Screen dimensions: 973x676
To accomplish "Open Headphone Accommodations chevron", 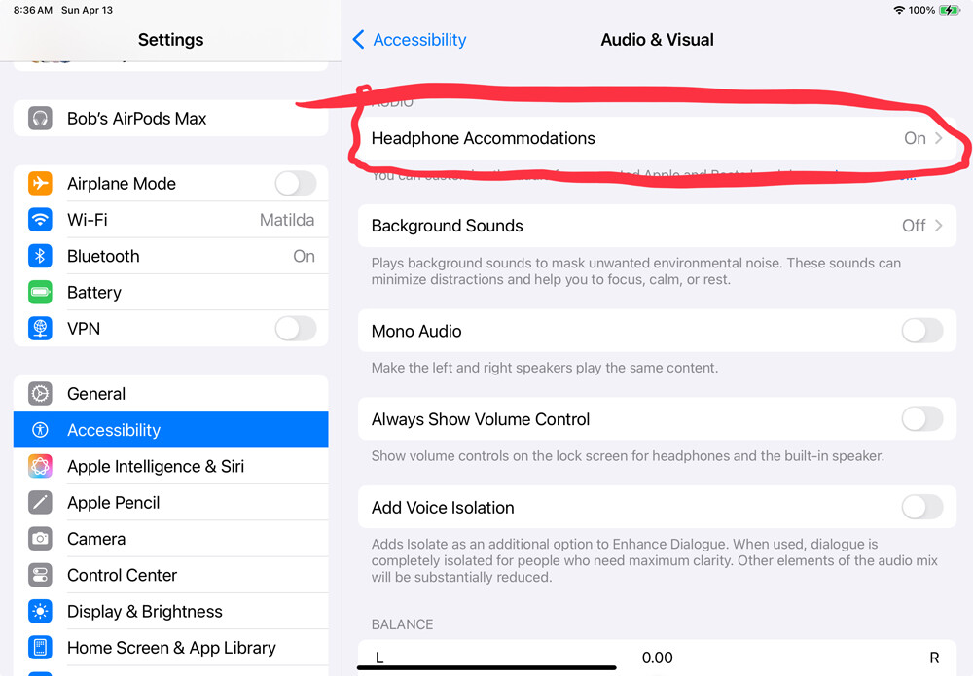I will [x=938, y=138].
